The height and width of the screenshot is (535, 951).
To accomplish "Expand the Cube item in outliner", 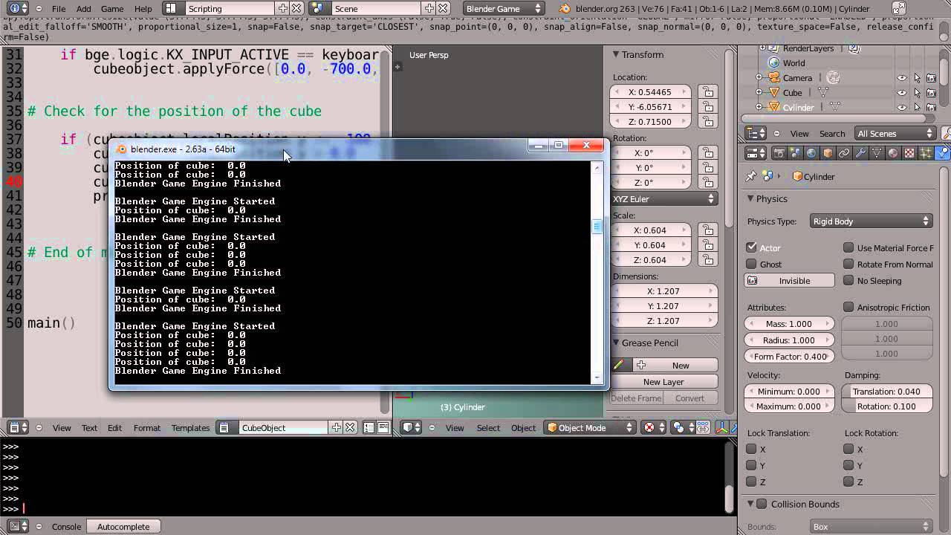I will click(x=759, y=93).
